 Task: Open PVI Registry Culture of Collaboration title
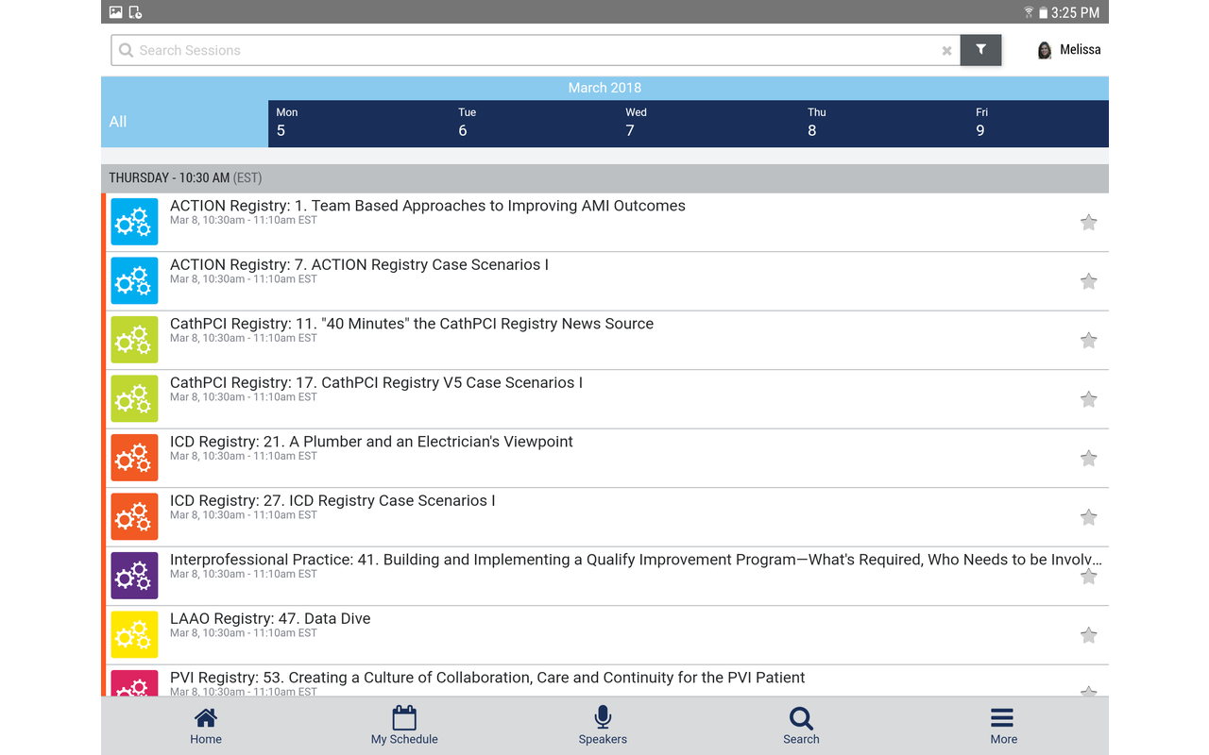[x=487, y=678]
